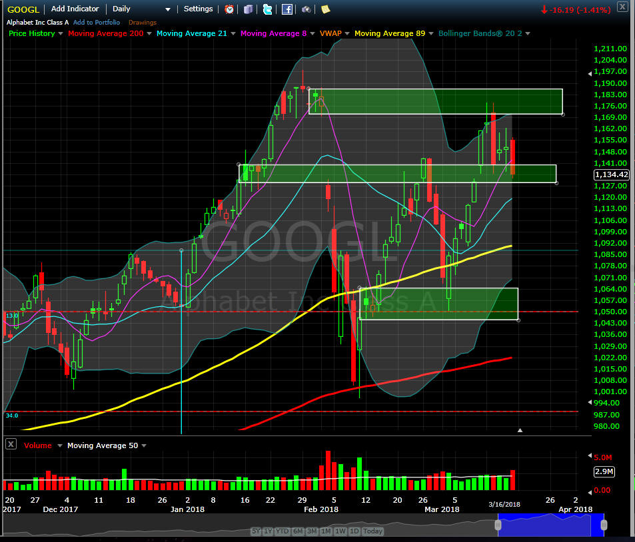Share chart via Facebook icon

[x=287, y=9]
